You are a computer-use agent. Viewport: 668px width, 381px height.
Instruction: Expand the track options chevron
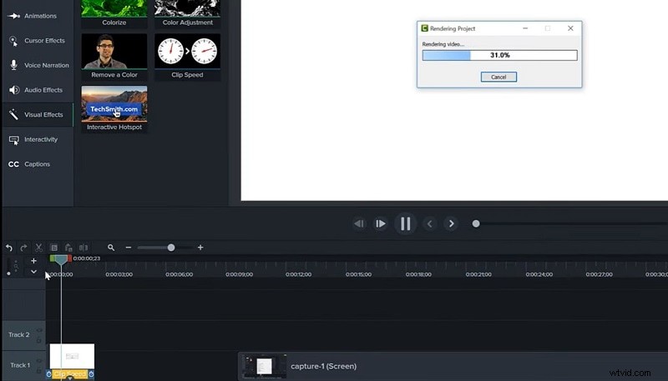click(x=33, y=272)
